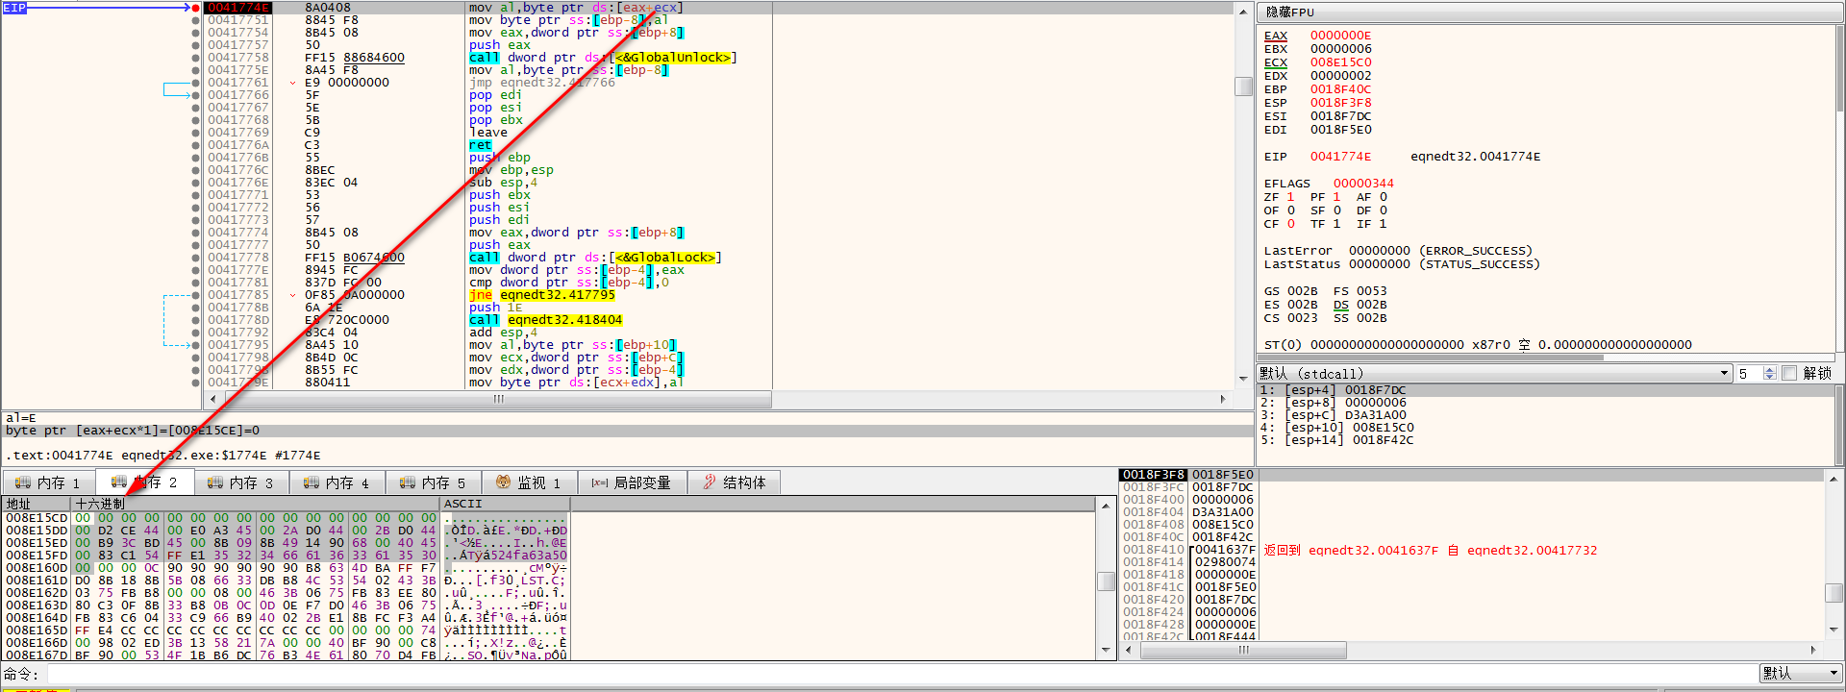This screenshot has width=1846, height=692.
Task: Toggle breakpoint dot at address 0041776B
Action: click(x=196, y=158)
